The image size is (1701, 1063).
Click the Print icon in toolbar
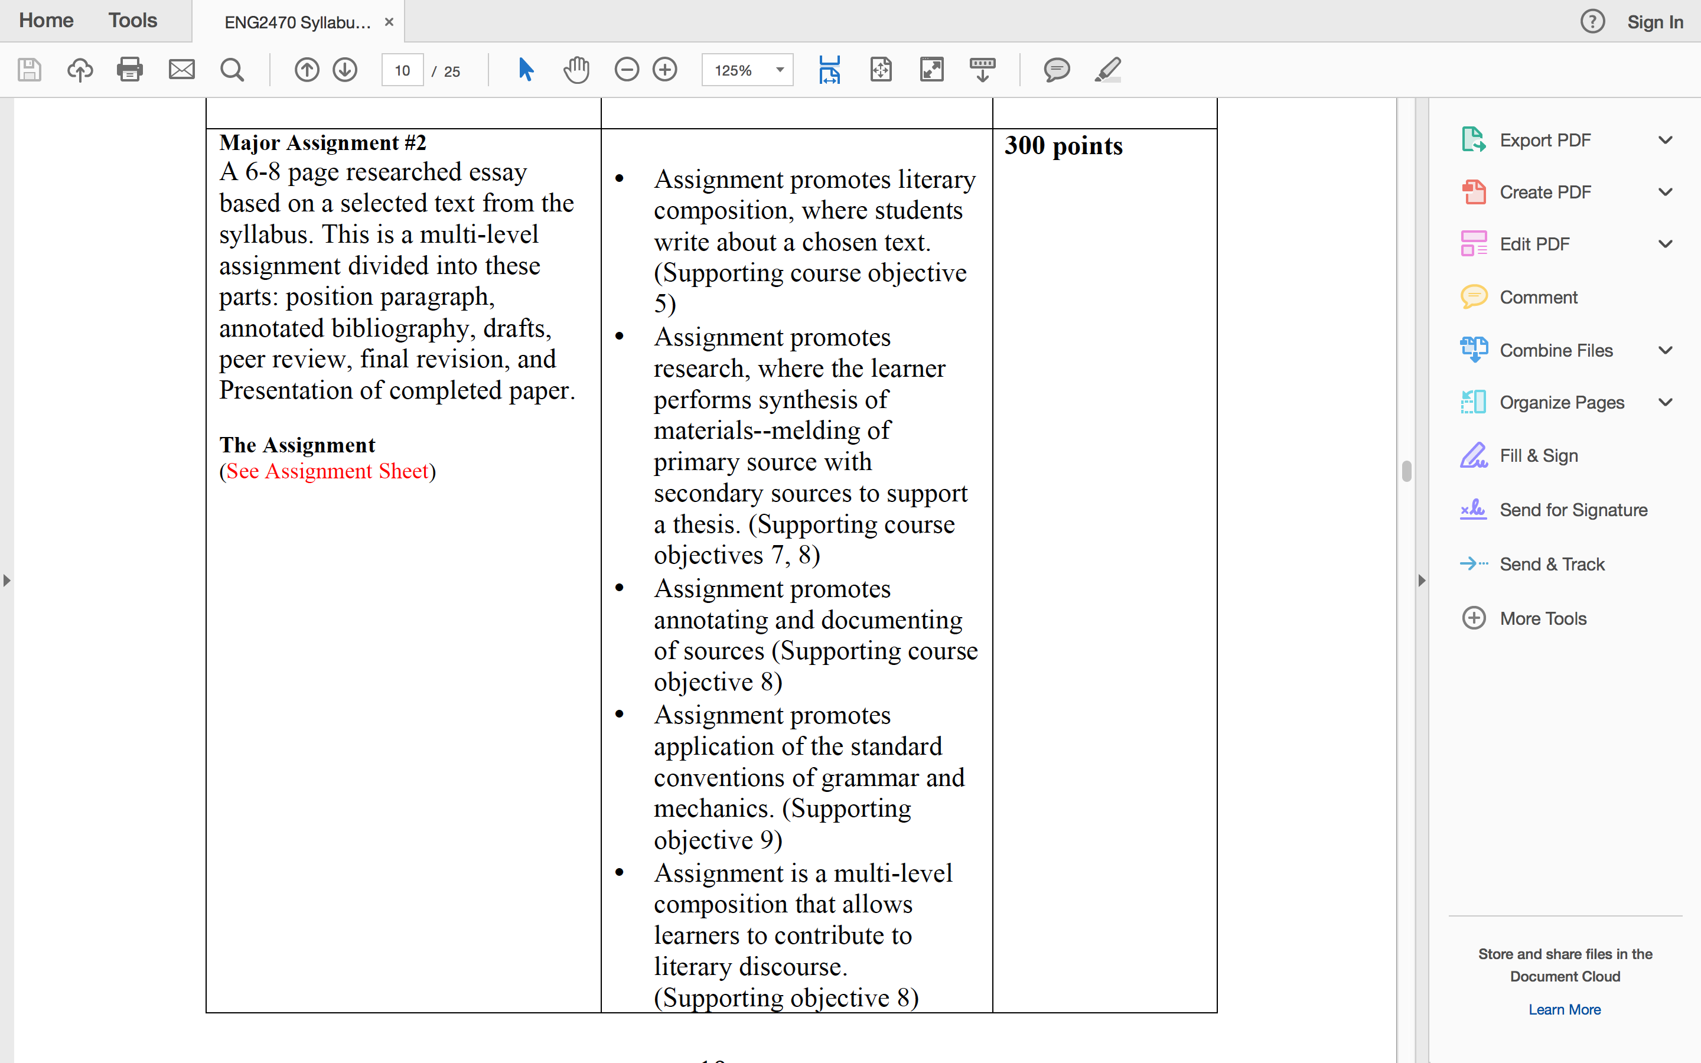[x=130, y=70]
